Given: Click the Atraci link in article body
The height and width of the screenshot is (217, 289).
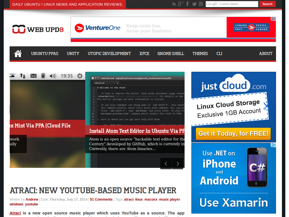Looking at the screenshot, I should click(15, 213).
